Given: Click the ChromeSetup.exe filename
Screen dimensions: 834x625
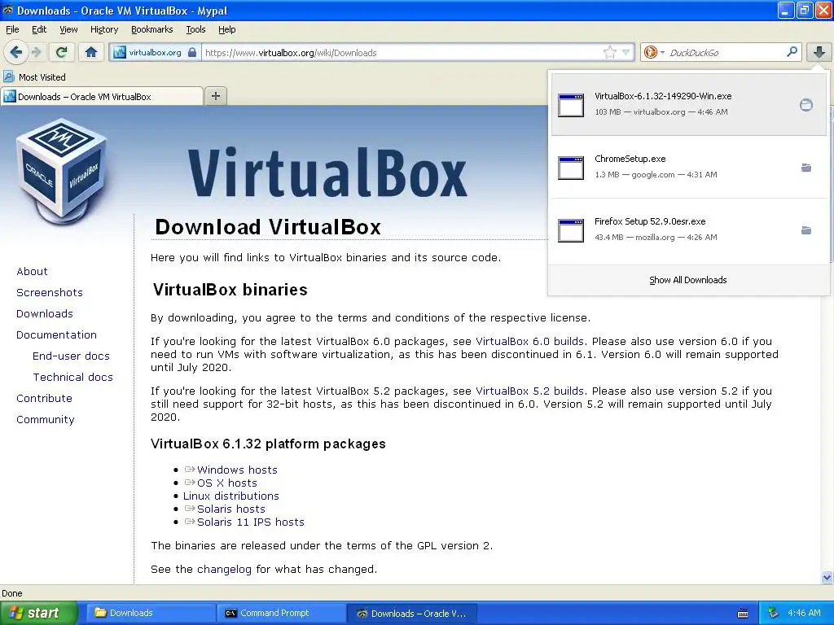Looking at the screenshot, I should click(x=630, y=159).
